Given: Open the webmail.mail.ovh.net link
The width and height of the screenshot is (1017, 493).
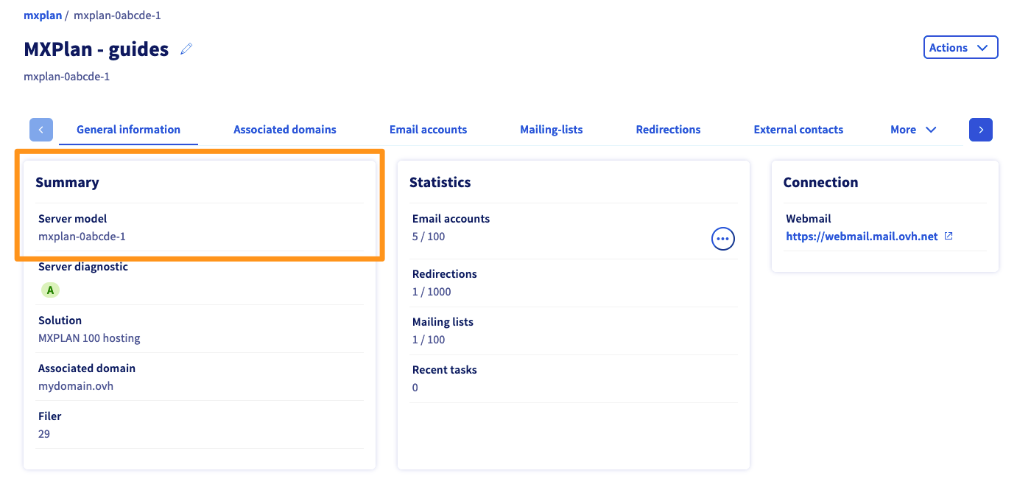Looking at the screenshot, I should (x=862, y=237).
